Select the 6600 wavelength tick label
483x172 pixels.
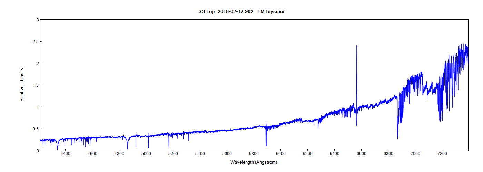click(x=362, y=154)
